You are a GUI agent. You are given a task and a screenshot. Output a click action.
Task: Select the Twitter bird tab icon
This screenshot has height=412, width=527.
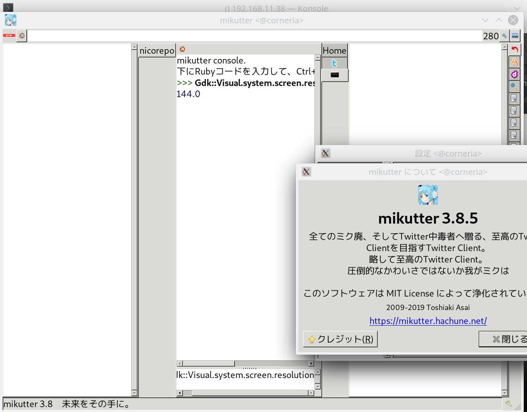tap(334, 63)
